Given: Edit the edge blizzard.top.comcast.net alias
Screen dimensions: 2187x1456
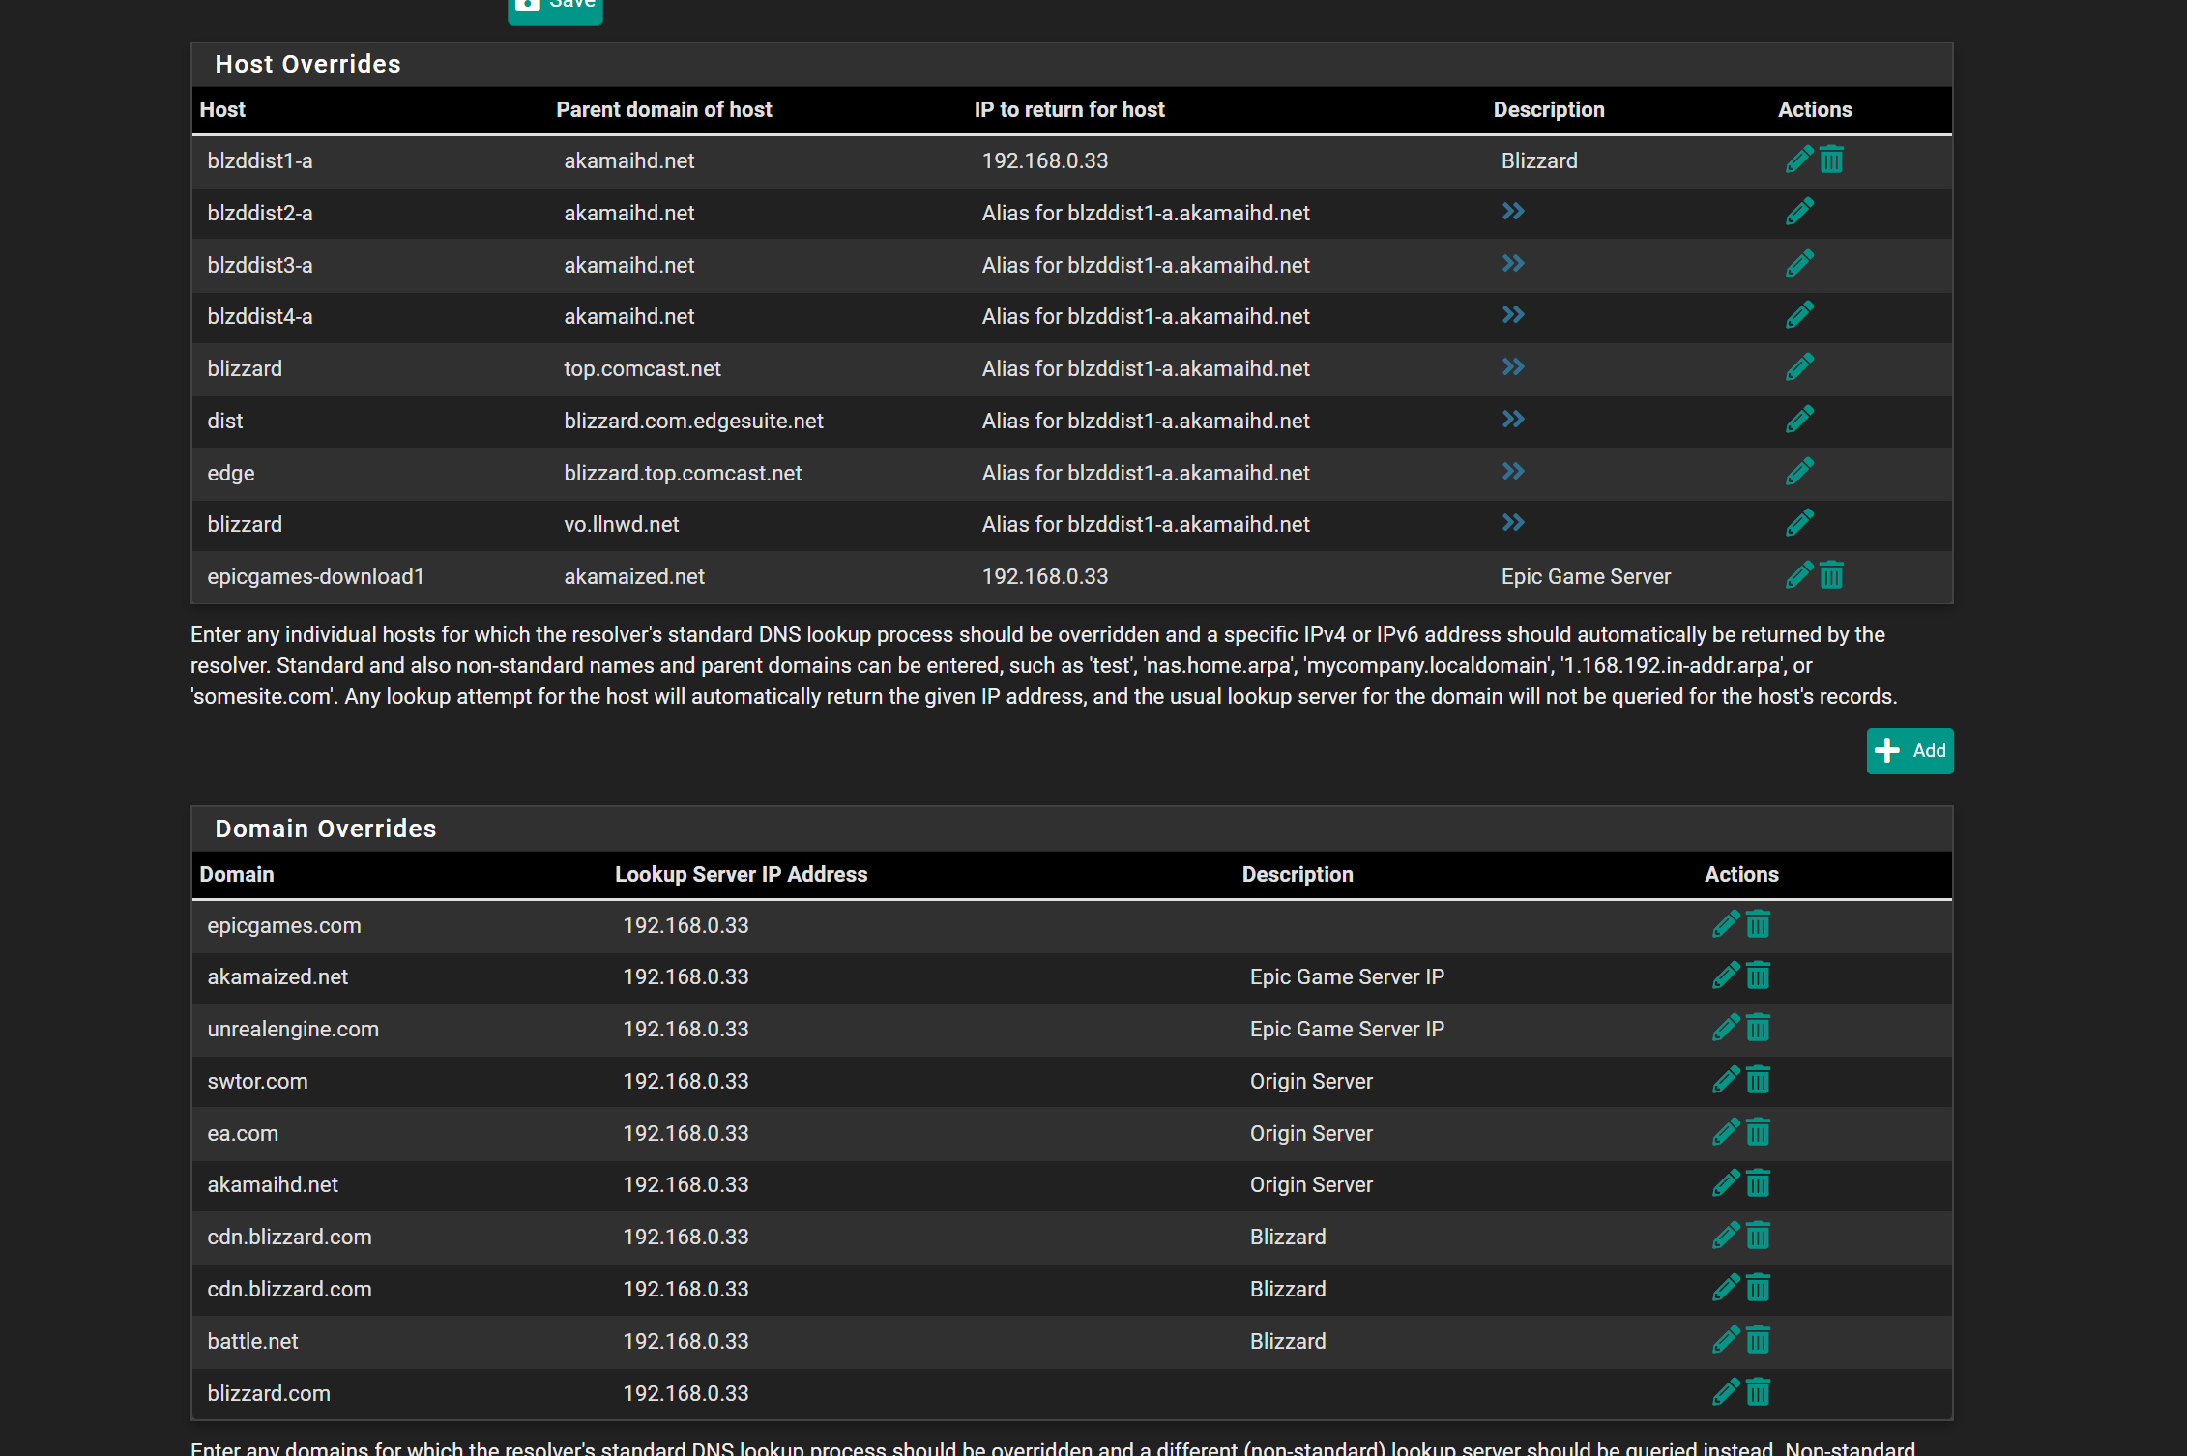Looking at the screenshot, I should (x=1798, y=472).
